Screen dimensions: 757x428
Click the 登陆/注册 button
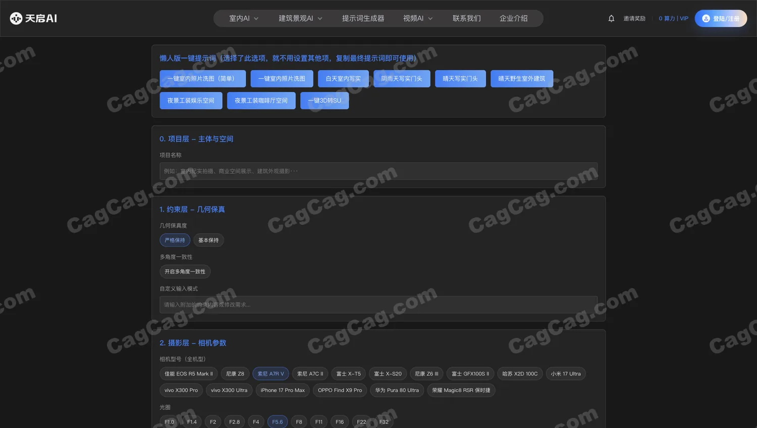721,18
